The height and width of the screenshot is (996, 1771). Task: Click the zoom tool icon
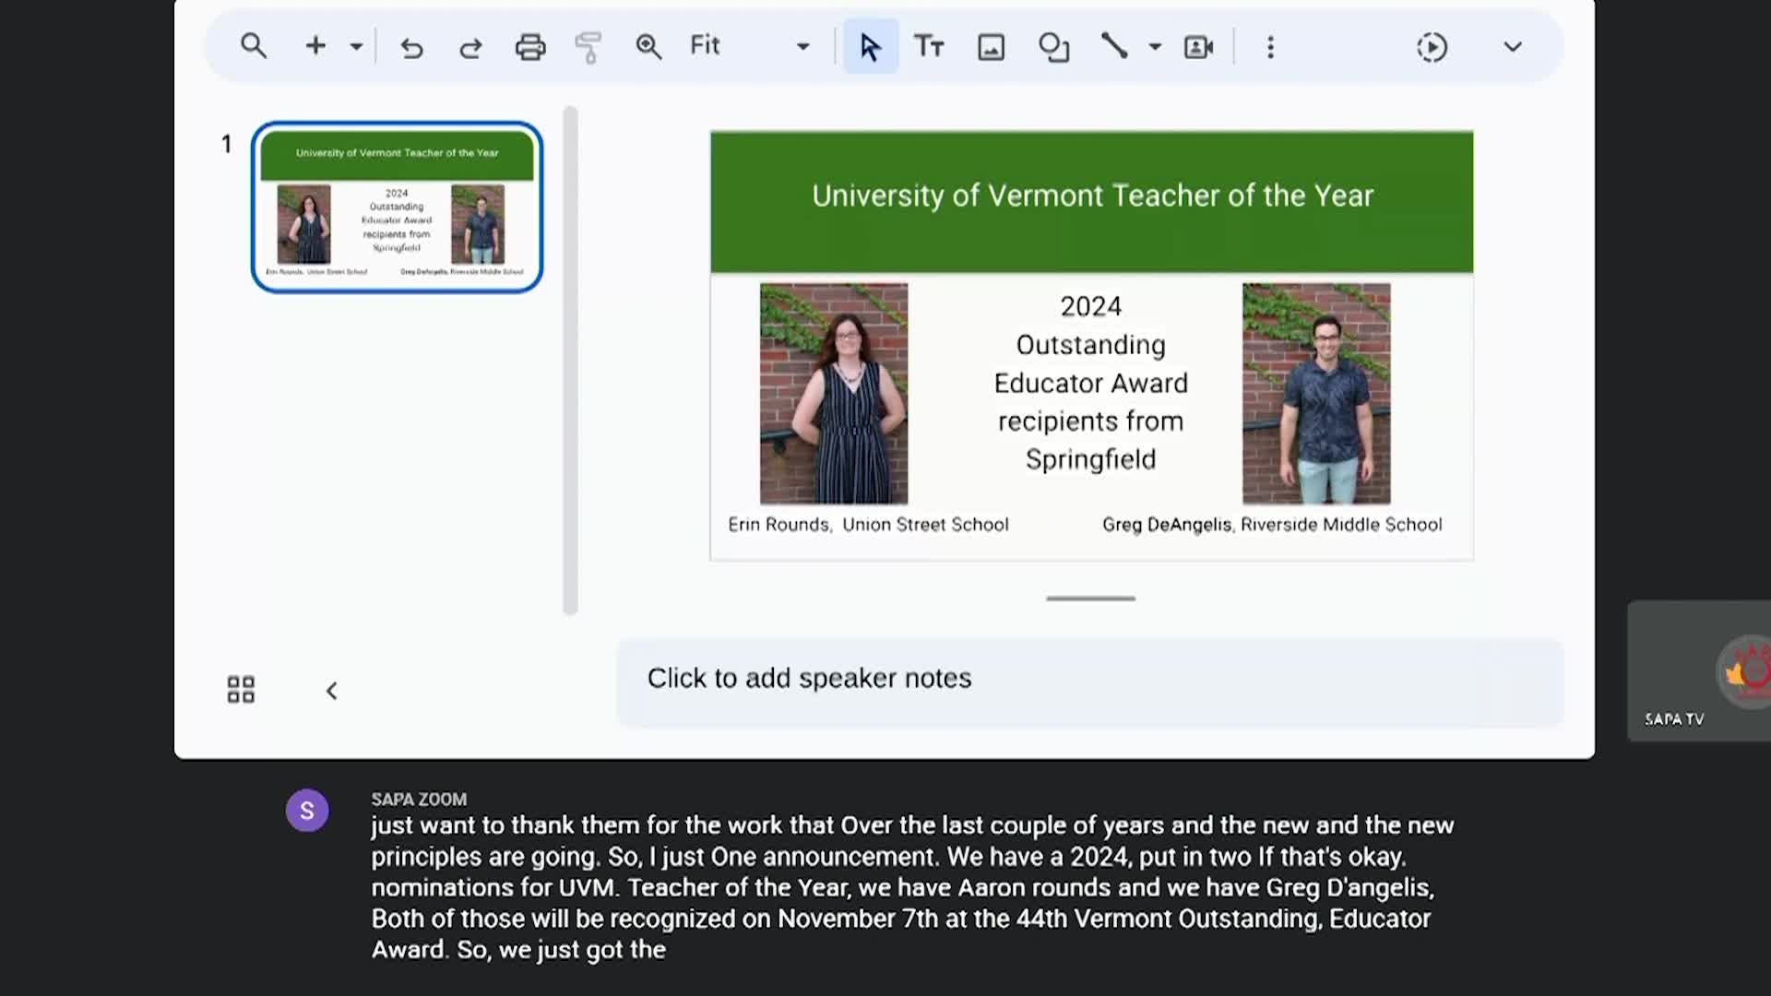click(648, 47)
